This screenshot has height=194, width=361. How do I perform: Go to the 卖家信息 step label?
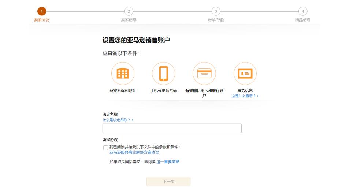coord(129,20)
